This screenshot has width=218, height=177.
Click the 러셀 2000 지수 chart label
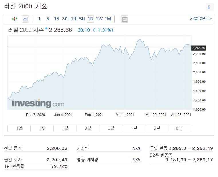coord(26,30)
